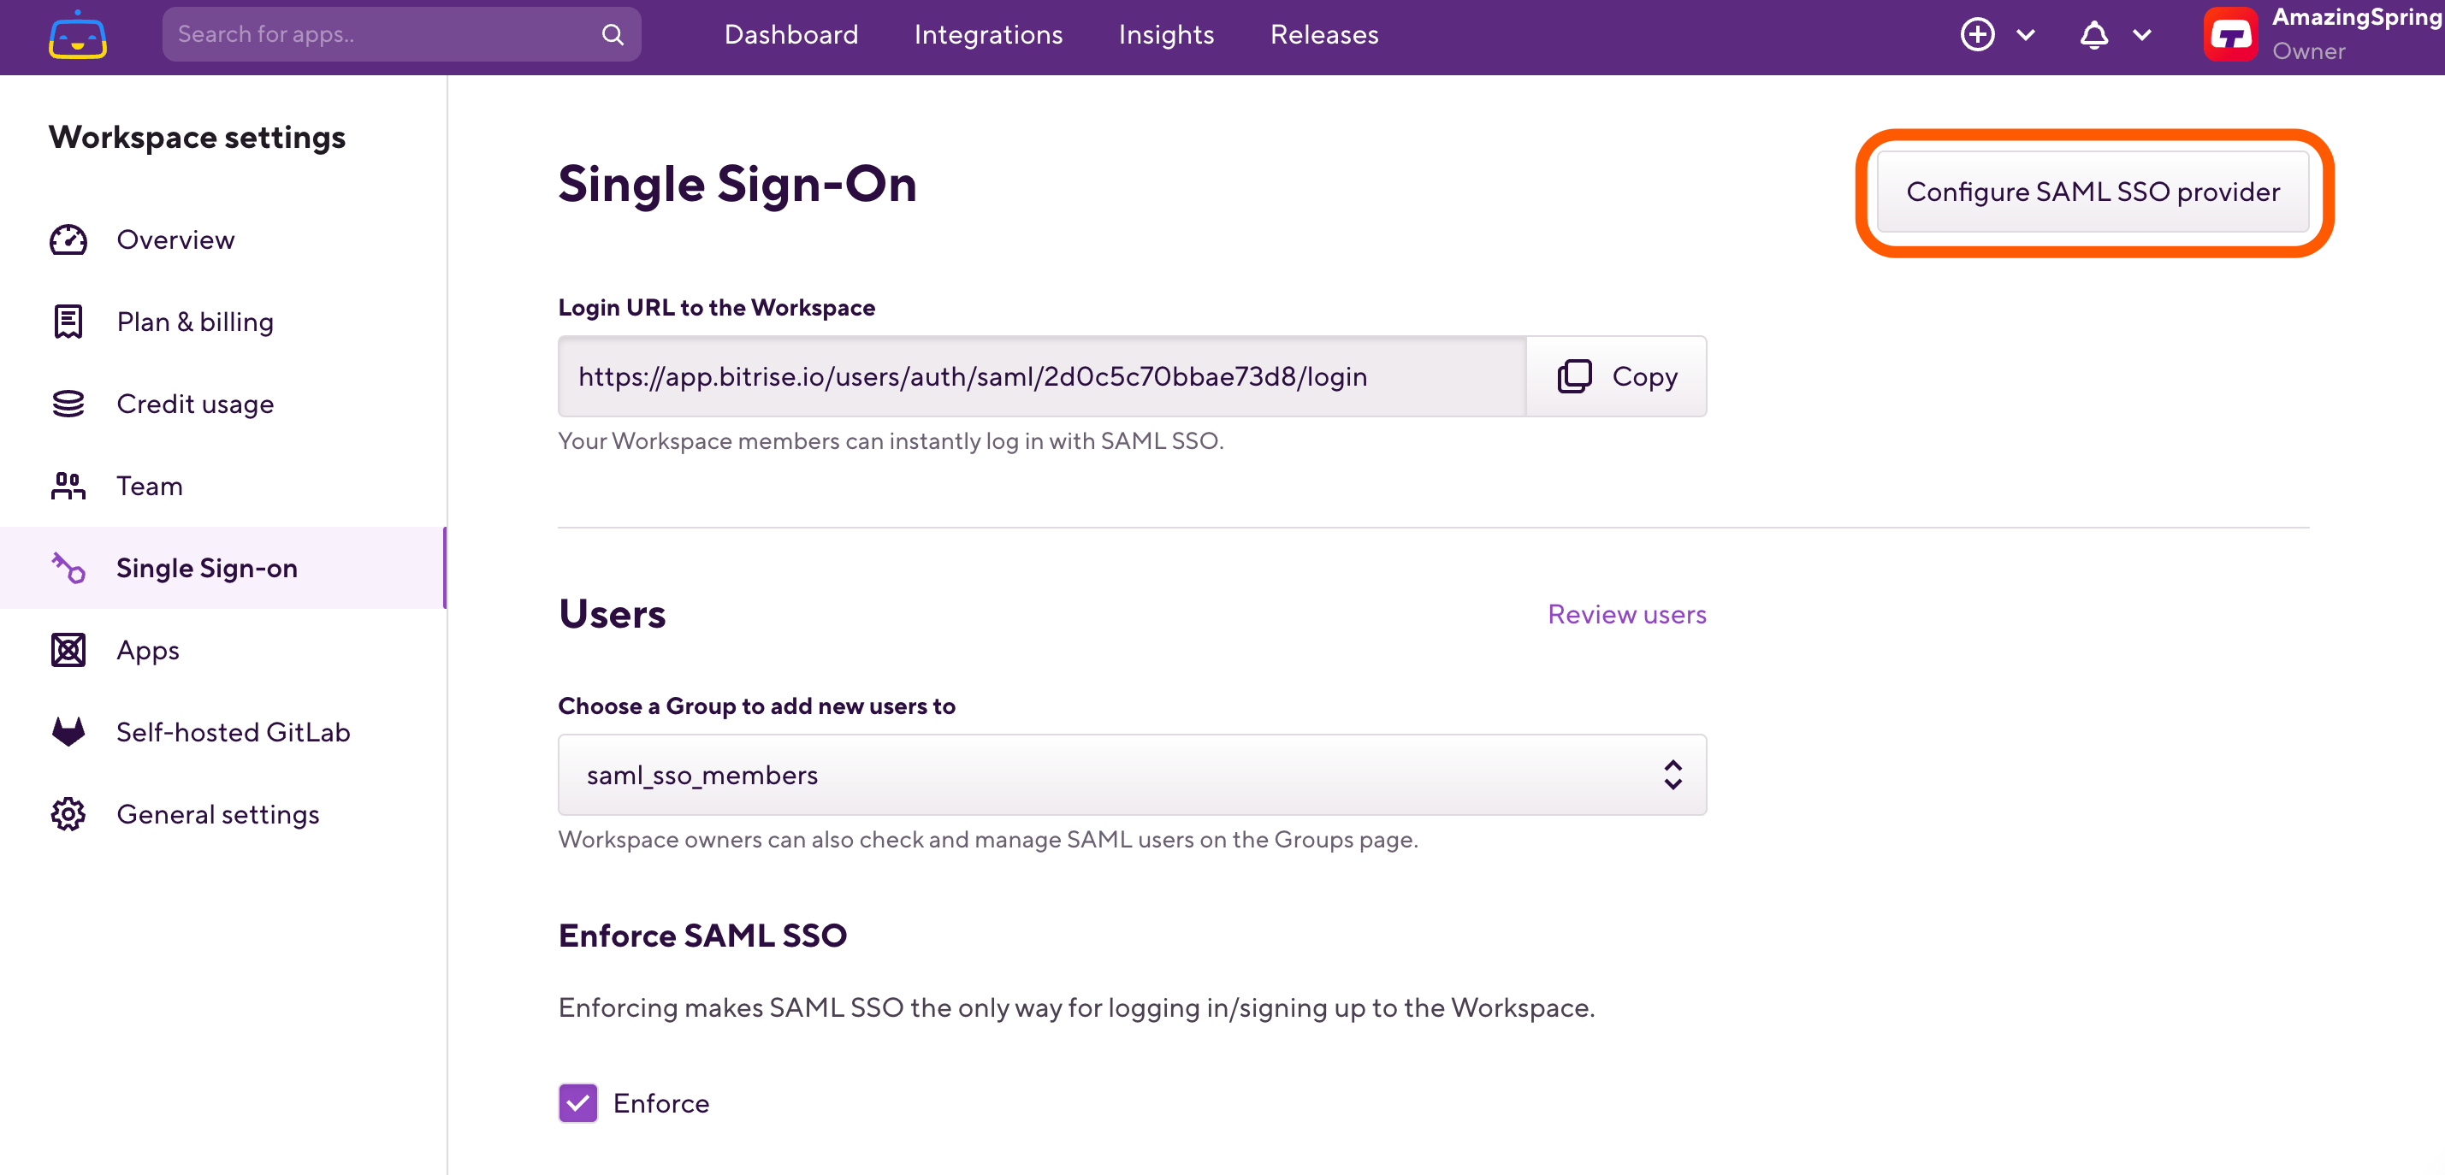Open the Insights nav item
This screenshot has width=2445, height=1175.
(x=1167, y=35)
